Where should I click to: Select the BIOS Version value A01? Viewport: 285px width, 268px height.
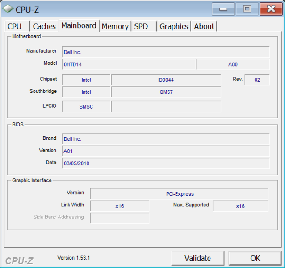pos(166,151)
